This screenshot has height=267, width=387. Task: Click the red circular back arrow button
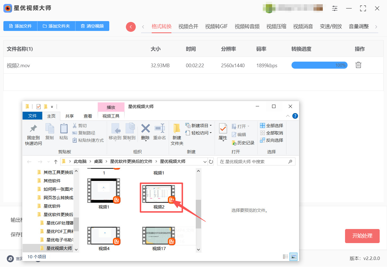131,27
